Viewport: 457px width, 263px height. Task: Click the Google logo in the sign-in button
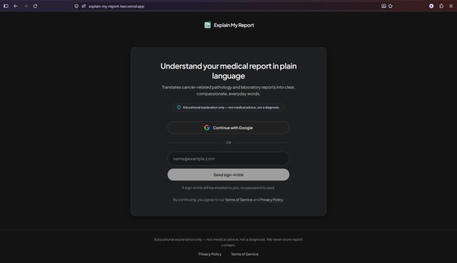(207, 128)
